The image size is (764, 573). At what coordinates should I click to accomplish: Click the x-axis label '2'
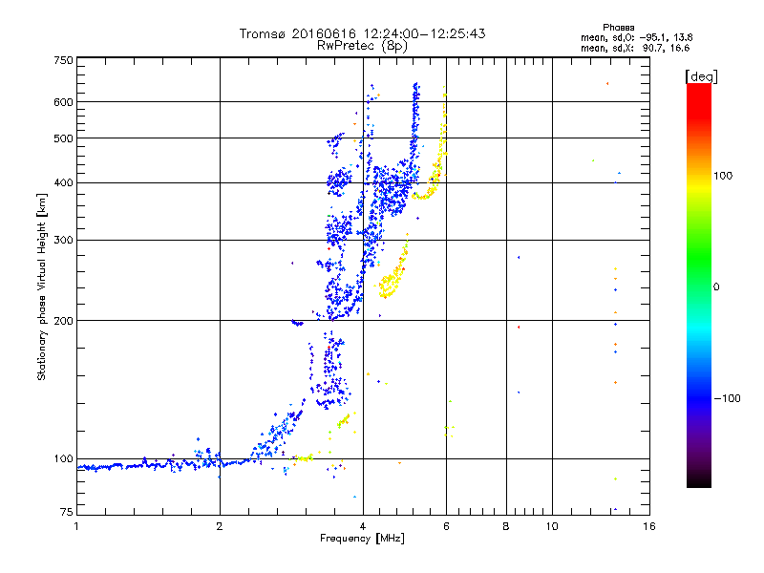(220, 526)
